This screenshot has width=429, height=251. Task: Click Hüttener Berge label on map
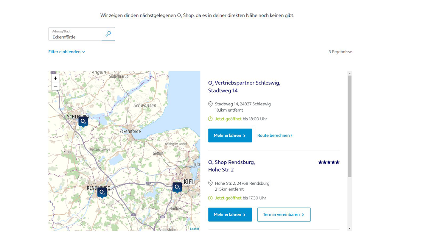click(100, 149)
